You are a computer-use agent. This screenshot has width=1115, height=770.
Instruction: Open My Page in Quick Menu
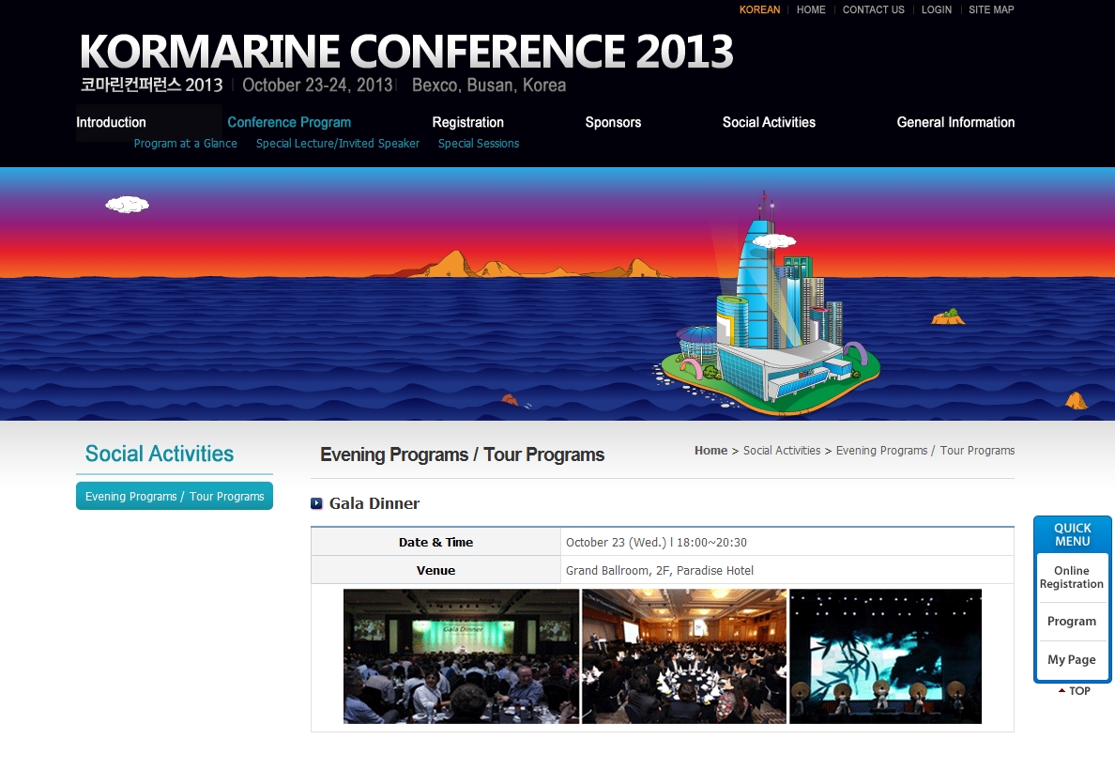(1072, 660)
